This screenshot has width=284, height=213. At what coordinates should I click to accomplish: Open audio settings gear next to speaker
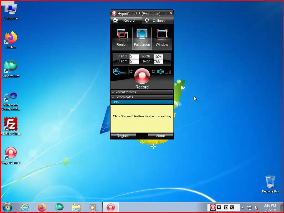point(153,72)
